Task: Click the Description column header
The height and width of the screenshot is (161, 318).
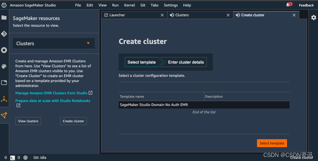Action: click(x=247, y=96)
